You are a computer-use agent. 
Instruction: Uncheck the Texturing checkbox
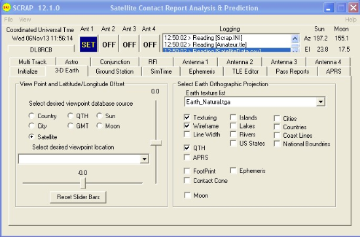click(x=187, y=118)
